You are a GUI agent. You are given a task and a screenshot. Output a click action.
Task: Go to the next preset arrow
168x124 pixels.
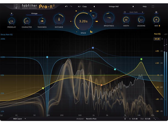pos(133,7)
